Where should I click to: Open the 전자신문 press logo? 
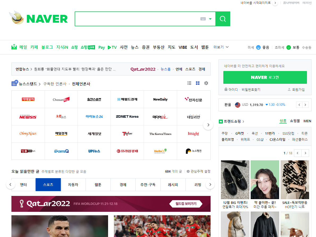click(x=194, y=100)
